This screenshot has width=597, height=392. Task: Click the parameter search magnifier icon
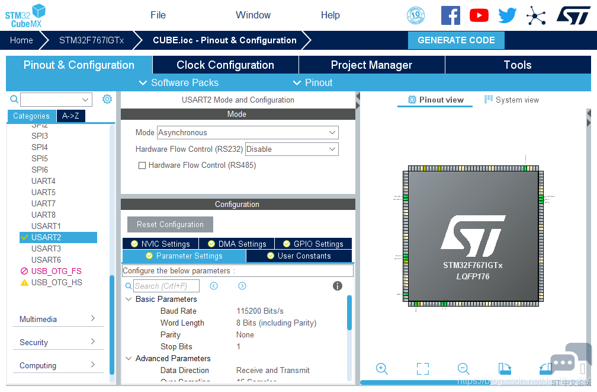click(x=129, y=286)
